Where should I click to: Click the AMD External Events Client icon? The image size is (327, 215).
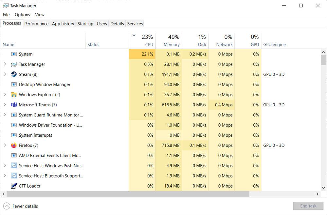click(14, 155)
